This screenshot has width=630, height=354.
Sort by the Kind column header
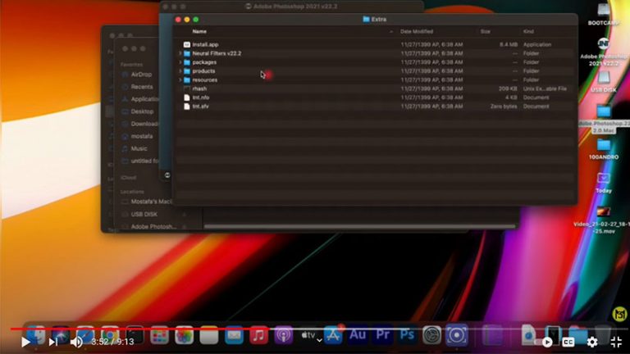point(528,31)
